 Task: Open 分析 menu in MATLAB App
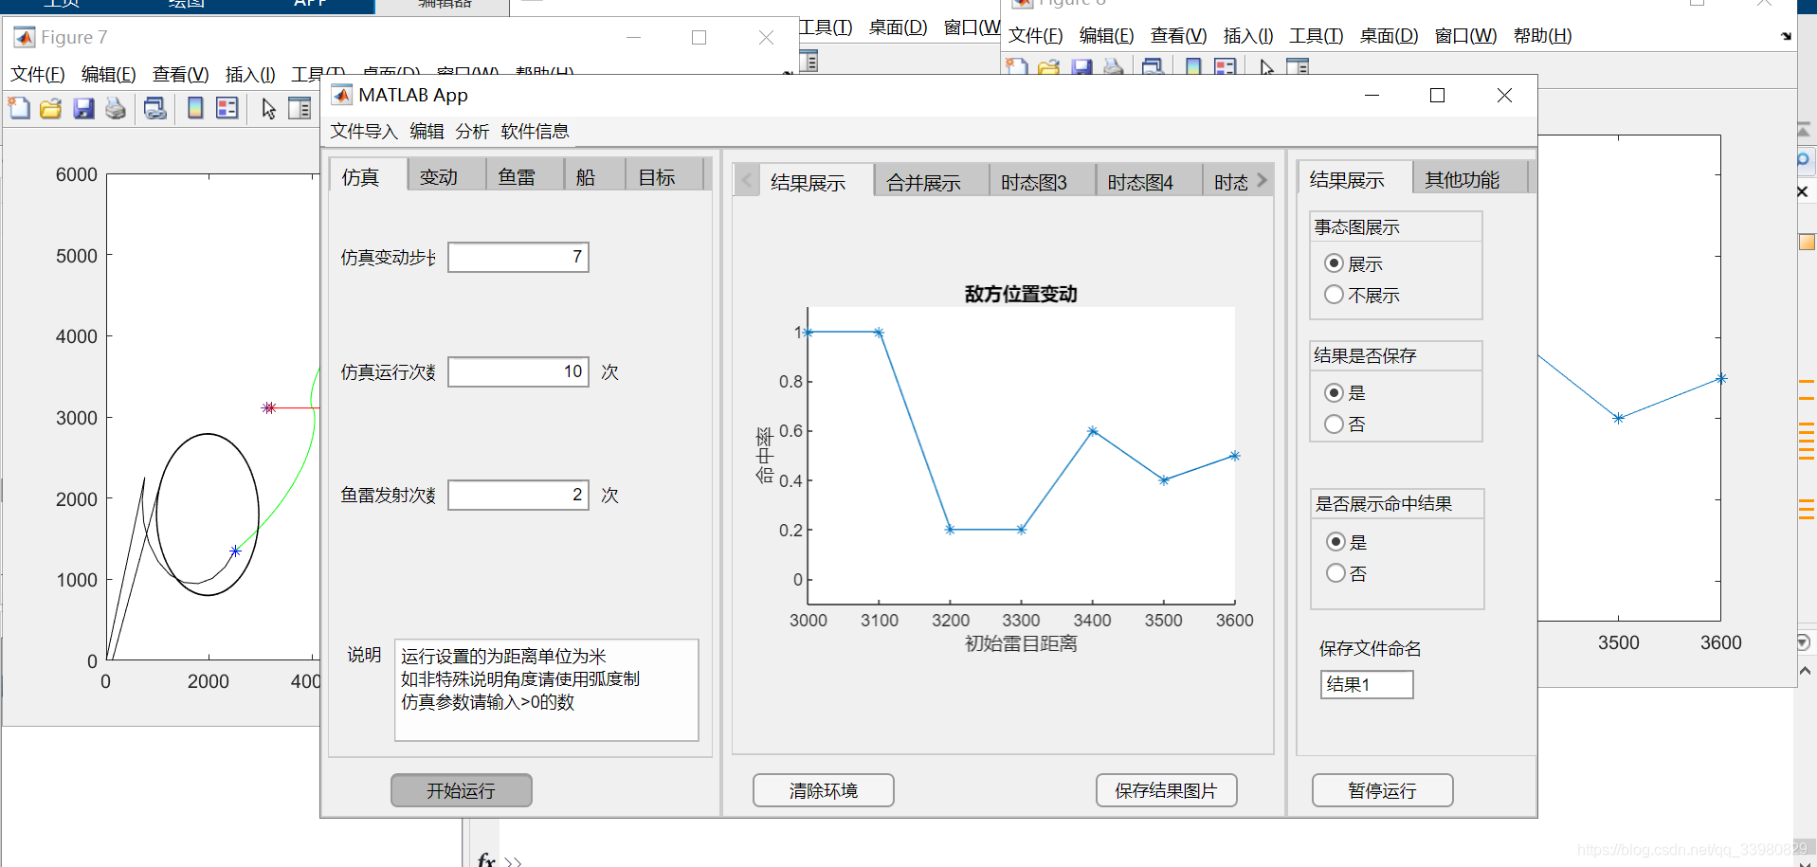pos(472,131)
